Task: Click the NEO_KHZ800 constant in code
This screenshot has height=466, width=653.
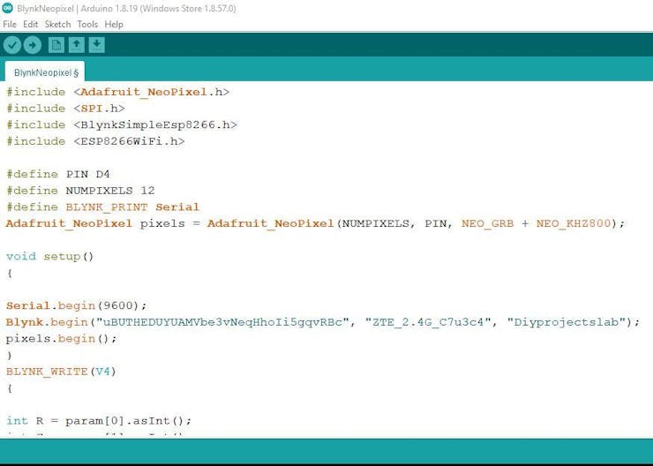Action: 573,223
